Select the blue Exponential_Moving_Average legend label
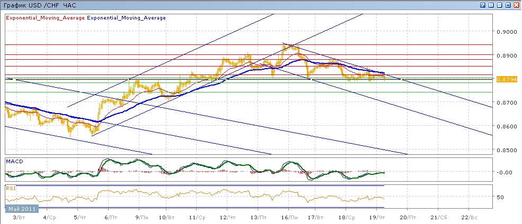Image resolution: width=522 pixels, height=224 pixels. (x=126, y=18)
